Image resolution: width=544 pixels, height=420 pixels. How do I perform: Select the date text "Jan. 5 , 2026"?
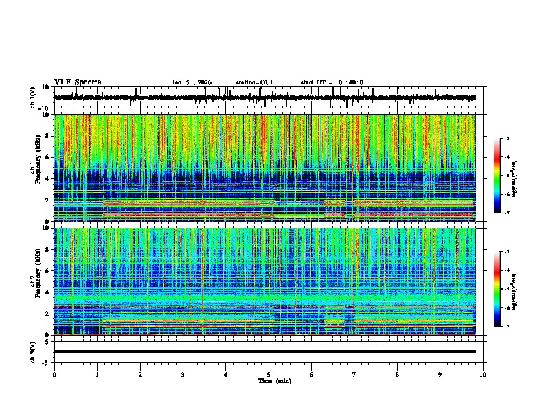tap(192, 82)
